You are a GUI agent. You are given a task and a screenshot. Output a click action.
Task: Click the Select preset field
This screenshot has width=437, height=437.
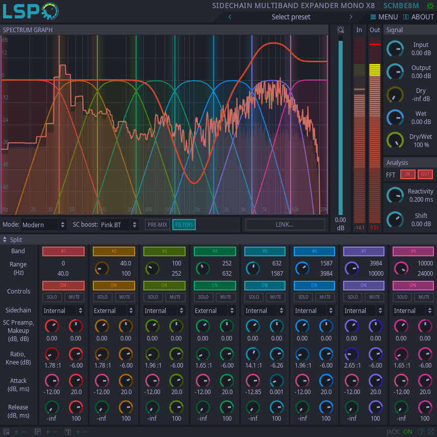(x=291, y=17)
